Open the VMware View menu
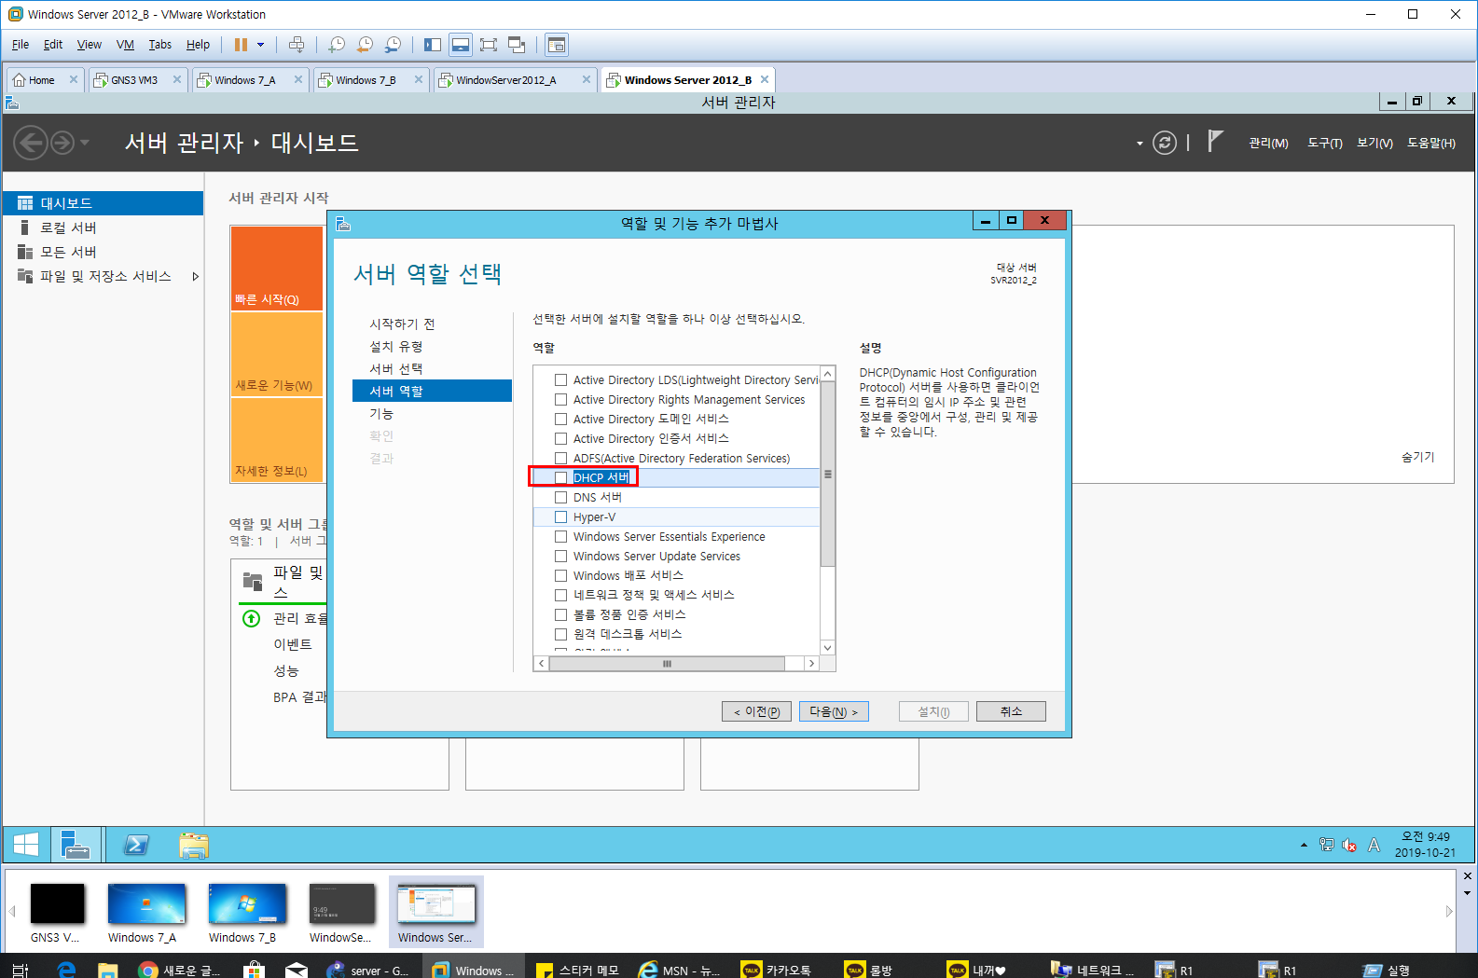The image size is (1478, 978). (x=90, y=45)
